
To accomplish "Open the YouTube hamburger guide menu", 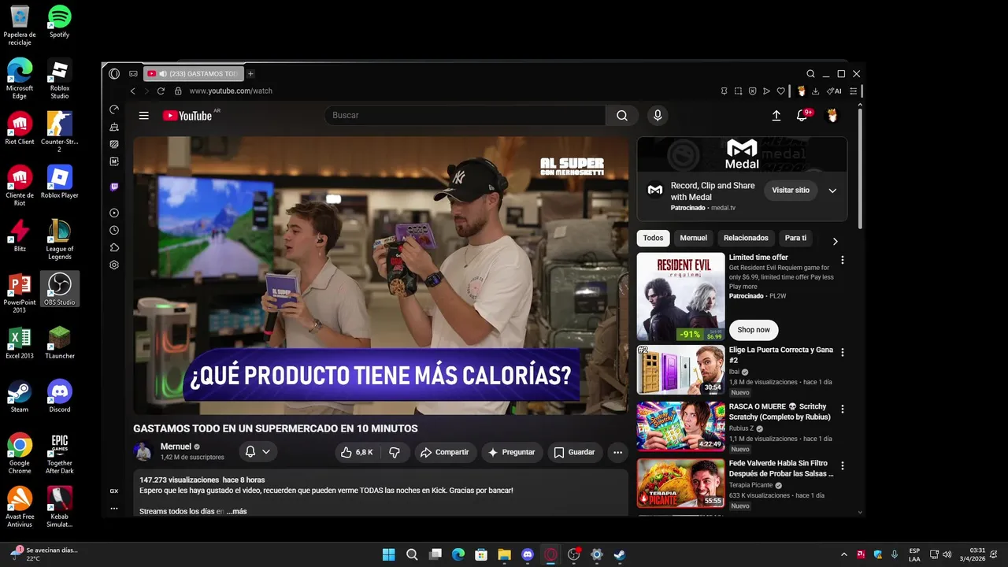I will 143,116.
